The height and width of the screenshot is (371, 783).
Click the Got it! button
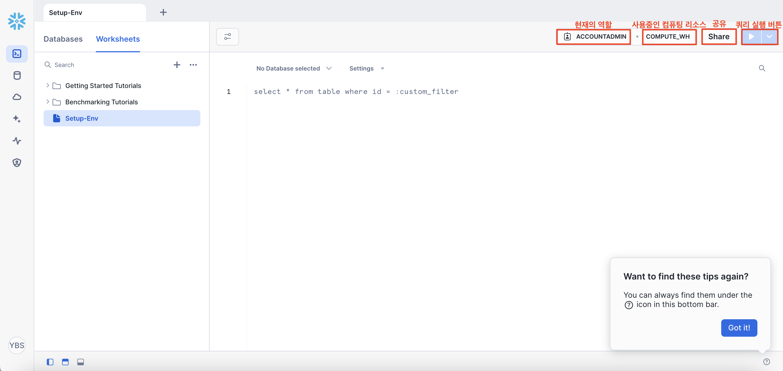coord(739,327)
